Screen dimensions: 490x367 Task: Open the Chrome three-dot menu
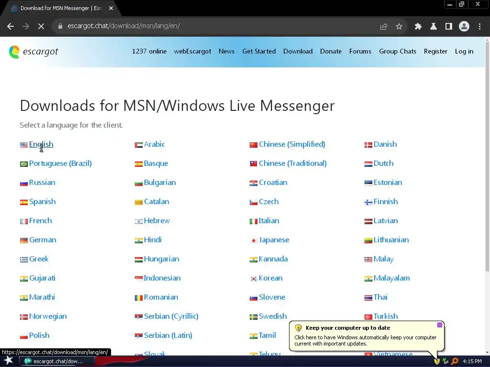click(479, 26)
